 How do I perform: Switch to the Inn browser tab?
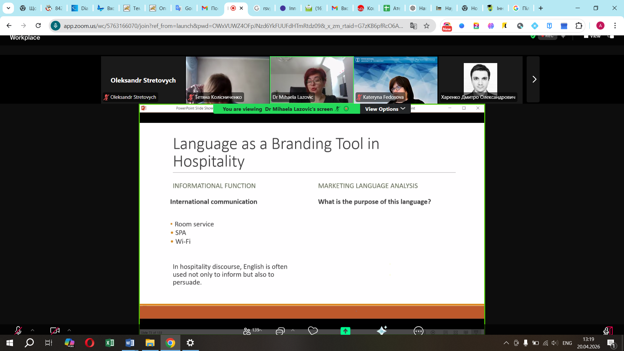(288, 8)
